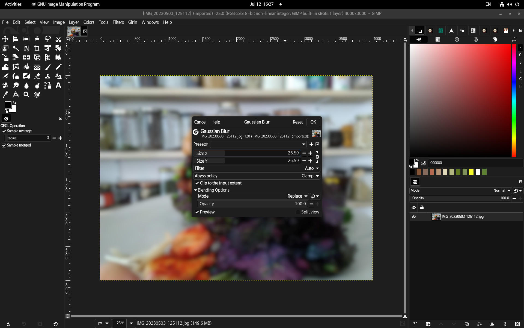Select the Fuzzy Select magic wand tool

pos(16,48)
